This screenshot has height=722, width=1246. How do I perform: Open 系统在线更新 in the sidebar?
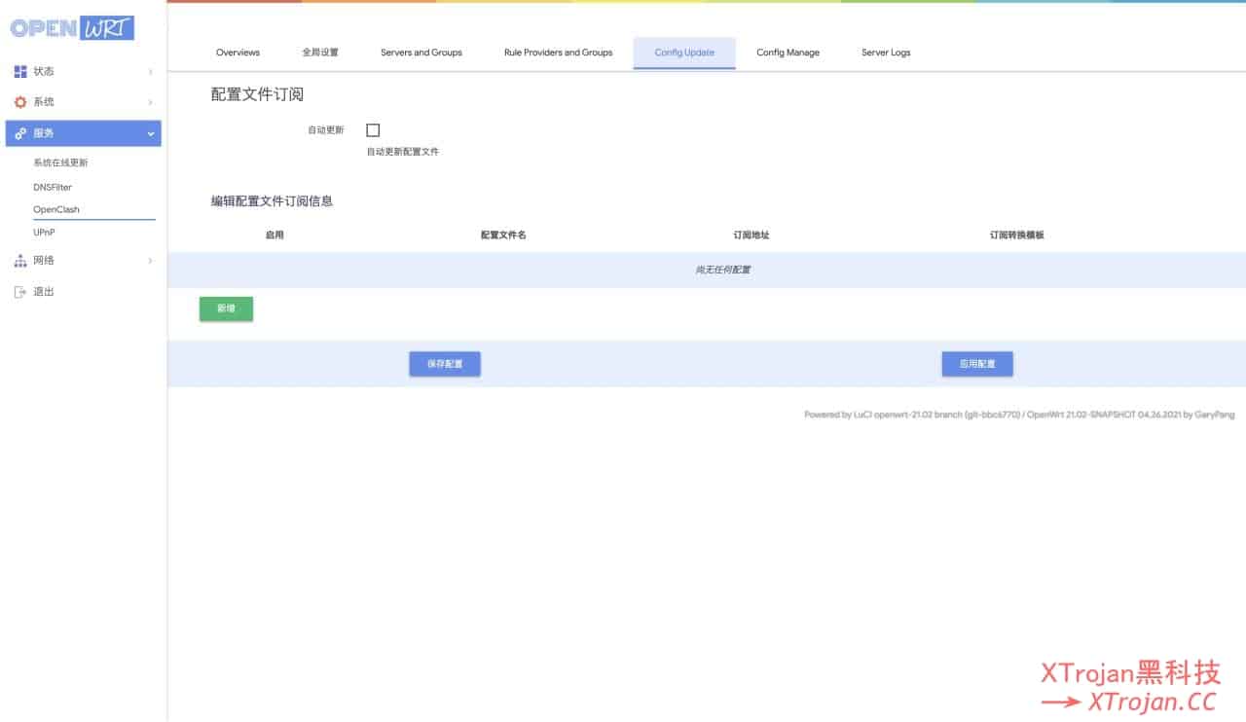click(x=60, y=163)
